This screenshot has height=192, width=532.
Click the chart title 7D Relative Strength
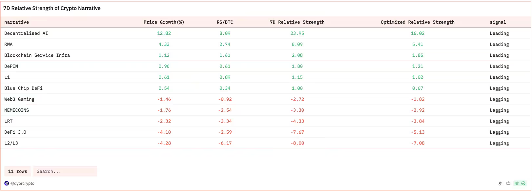(52, 8)
